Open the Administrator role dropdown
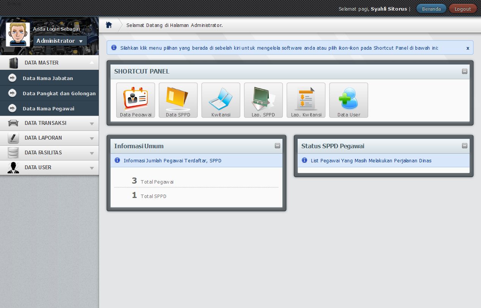The height and width of the screenshot is (308, 481). (x=60, y=41)
